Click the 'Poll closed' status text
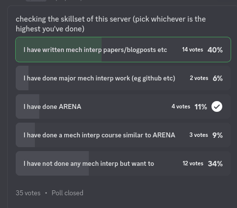The image size is (237, 208). coord(67,193)
